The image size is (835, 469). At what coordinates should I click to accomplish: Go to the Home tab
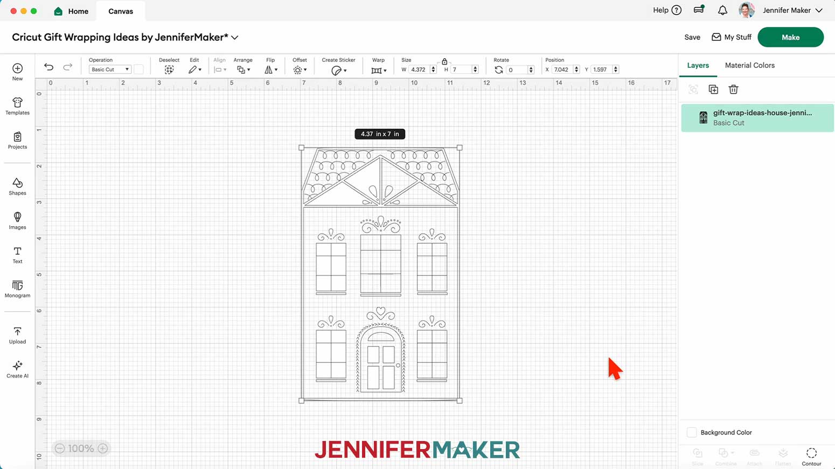click(71, 11)
